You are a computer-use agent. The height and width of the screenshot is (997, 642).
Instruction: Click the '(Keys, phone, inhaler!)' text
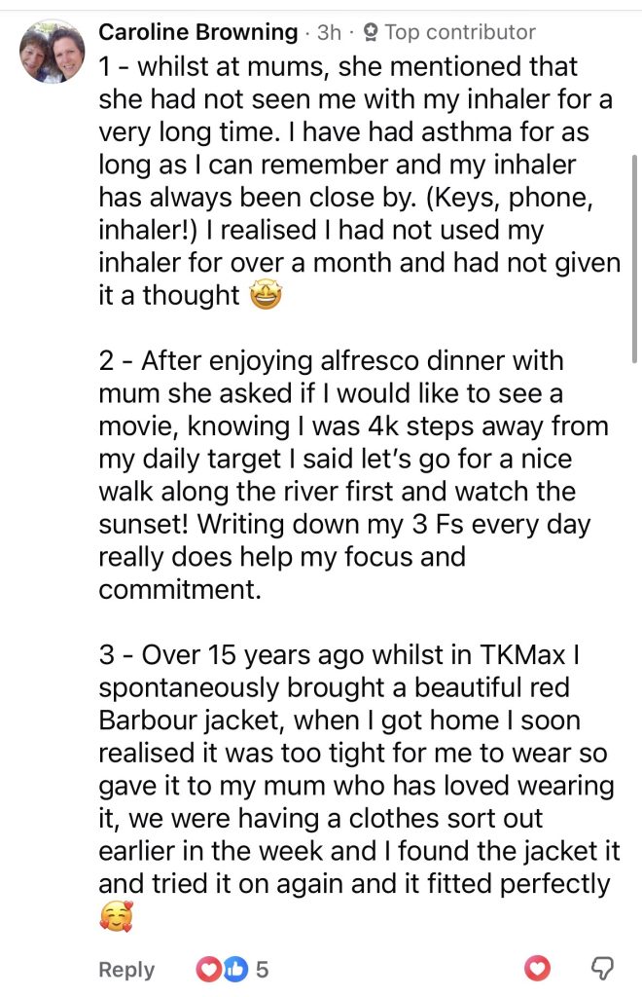click(x=346, y=213)
